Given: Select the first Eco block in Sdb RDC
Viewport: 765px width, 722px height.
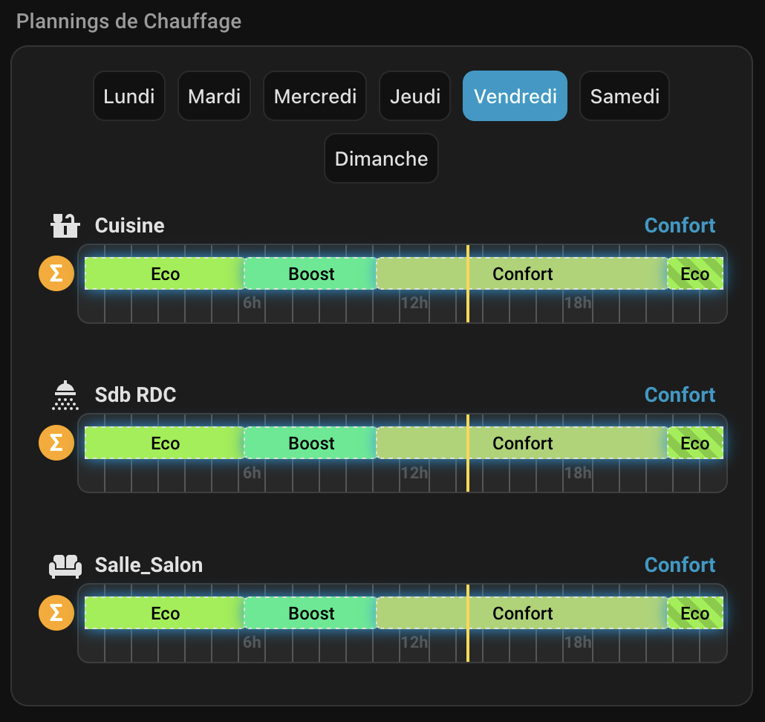Looking at the screenshot, I should point(165,443).
